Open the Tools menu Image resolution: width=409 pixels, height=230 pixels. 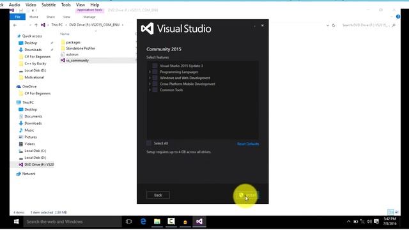click(66, 4)
